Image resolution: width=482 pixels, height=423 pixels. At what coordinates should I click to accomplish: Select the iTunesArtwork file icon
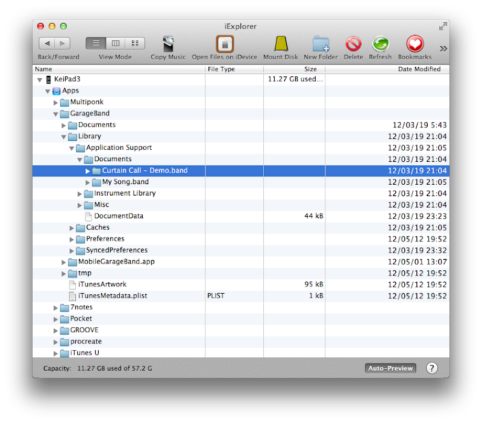(x=72, y=285)
